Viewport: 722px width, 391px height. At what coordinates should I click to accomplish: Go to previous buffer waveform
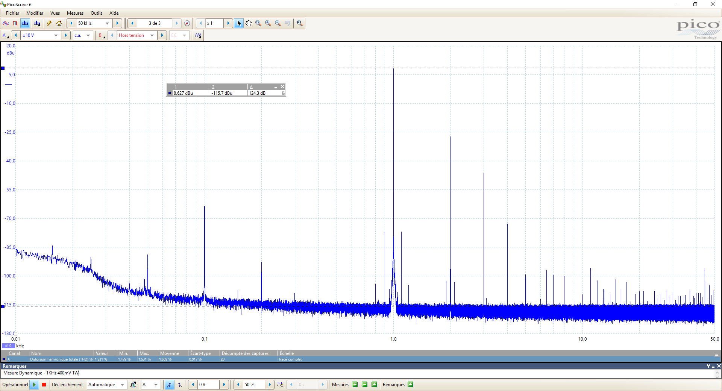pyautogui.click(x=132, y=23)
